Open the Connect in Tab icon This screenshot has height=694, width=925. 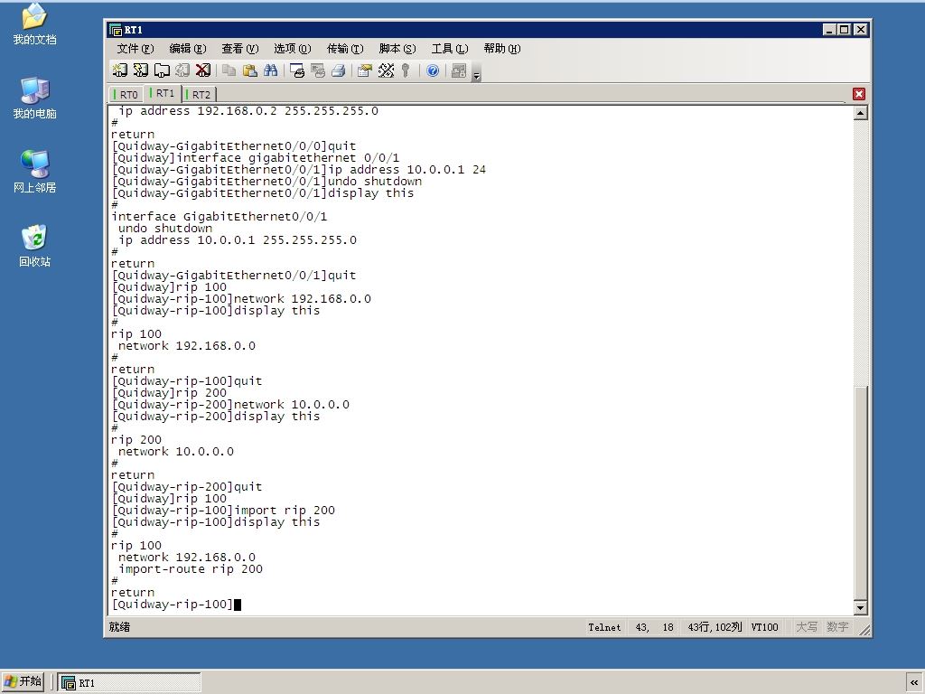click(162, 70)
